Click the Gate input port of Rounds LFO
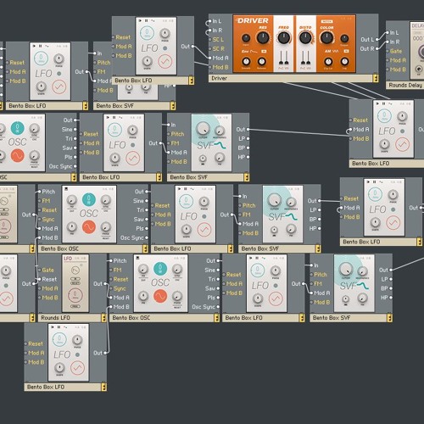The width and height of the screenshot is (424, 424). (39, 271)
